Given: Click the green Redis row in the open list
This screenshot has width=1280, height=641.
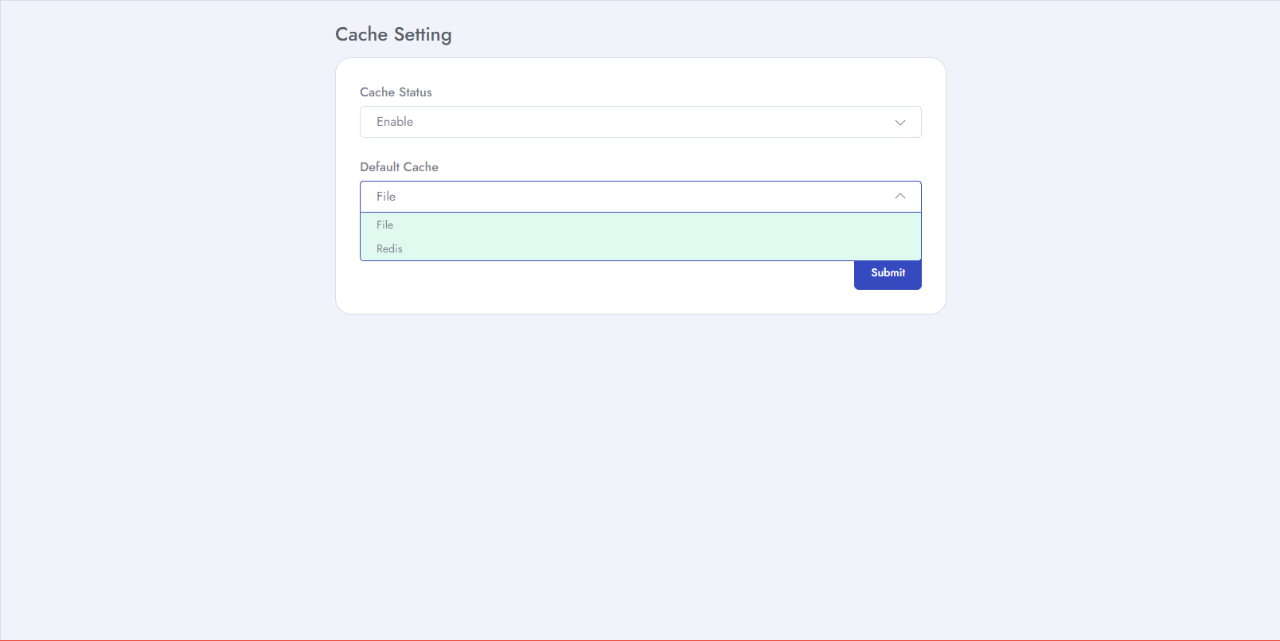Looking at the screenshot, I should click(641, 248).
